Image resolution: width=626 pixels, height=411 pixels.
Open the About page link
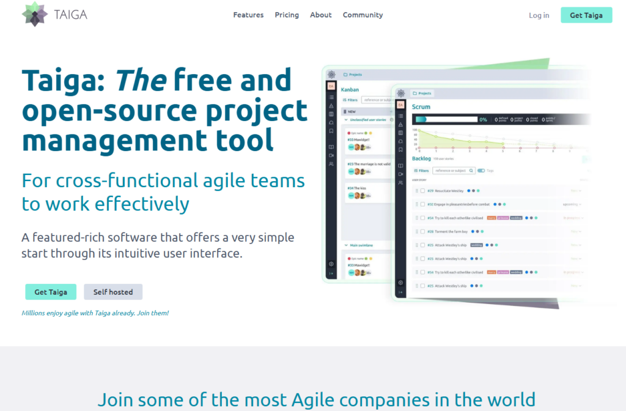coord(320,15)
